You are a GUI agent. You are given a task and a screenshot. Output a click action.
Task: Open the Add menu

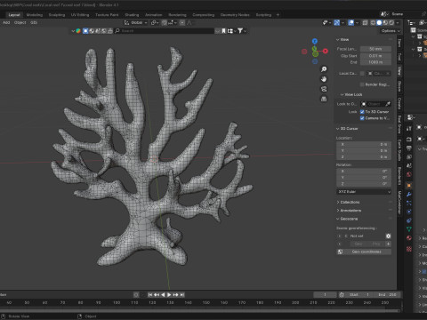pos(6,23)
